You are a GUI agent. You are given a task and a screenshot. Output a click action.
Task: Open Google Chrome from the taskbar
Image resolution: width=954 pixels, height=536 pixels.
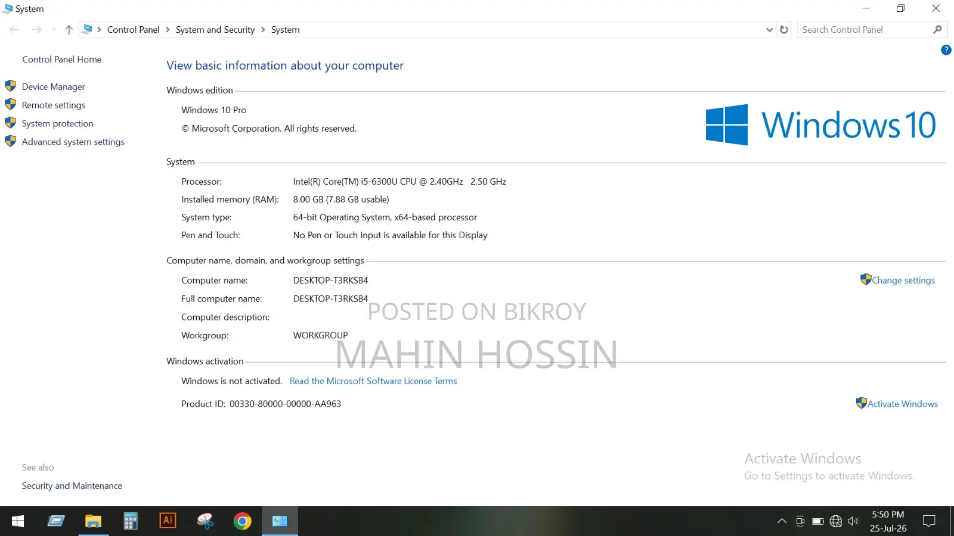[x=242, y=521]
